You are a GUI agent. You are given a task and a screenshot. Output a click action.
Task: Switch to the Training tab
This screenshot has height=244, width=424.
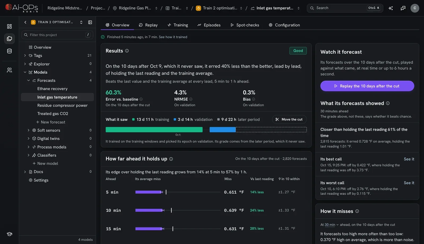(x=178, y=25)
